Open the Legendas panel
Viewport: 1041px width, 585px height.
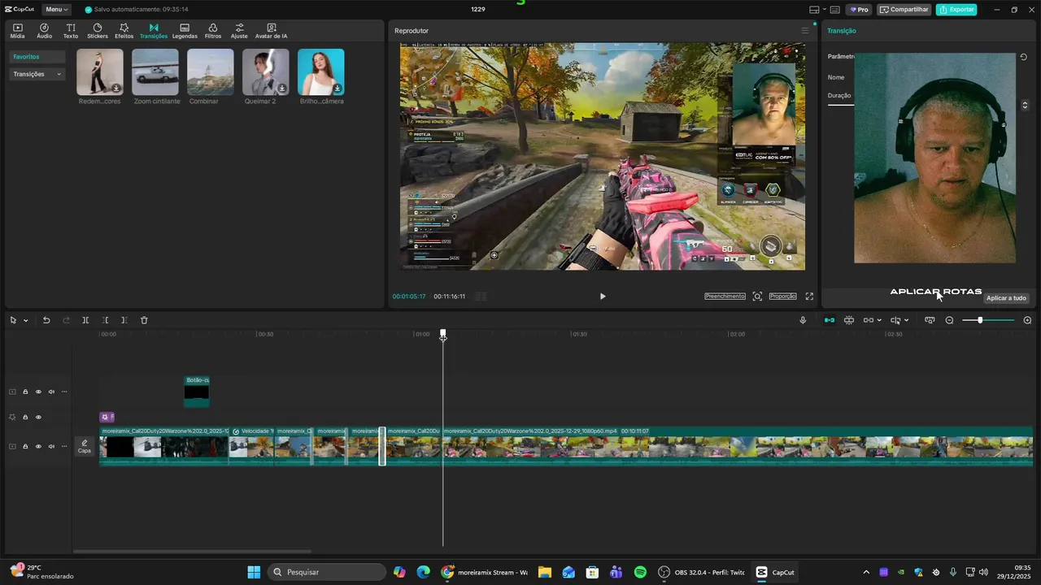[x=185, y=31]
